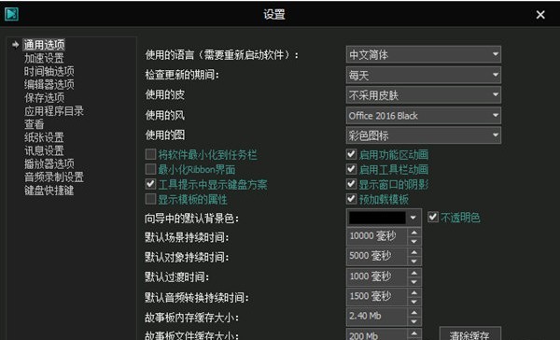Open 音频录制设置 category
The height and width of the screenshot is (340, 560).
coord(54,177)
